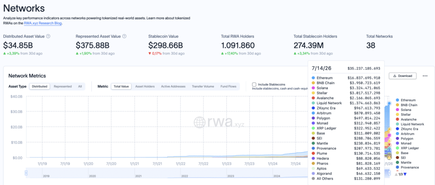Select the Represented asset type

click(63, 86)
